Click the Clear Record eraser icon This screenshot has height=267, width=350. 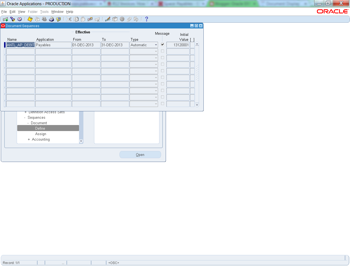(x=90, y=19)
